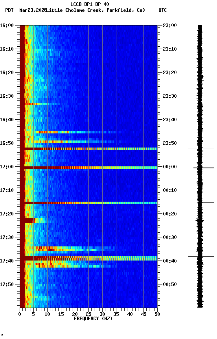Screen dimensions: 217x339
Task: Click the '16:50' PDT time label
Action: coord(7,143)
